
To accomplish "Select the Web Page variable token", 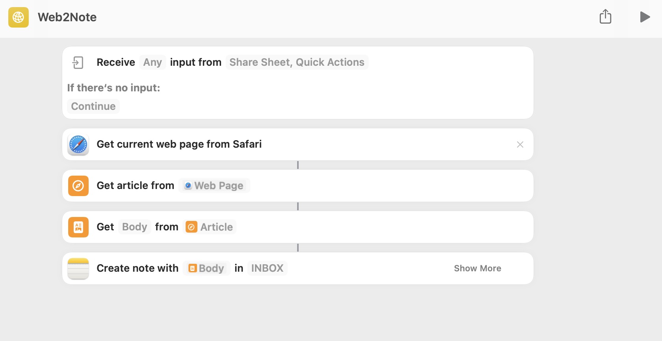I will point(214,185).
